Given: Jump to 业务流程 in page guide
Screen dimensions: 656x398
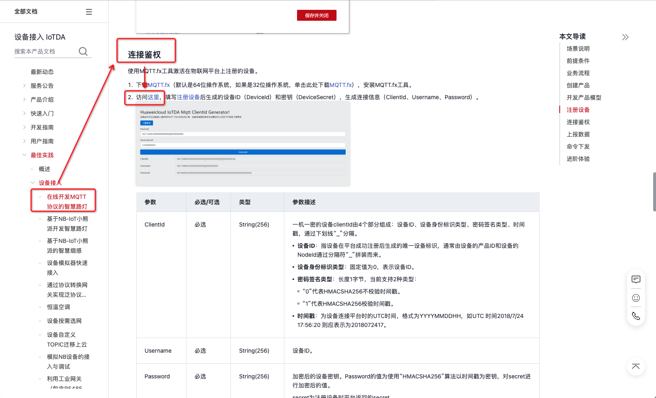Looking at the screenshot, I should pyautogui.click(x=578, y=73).
